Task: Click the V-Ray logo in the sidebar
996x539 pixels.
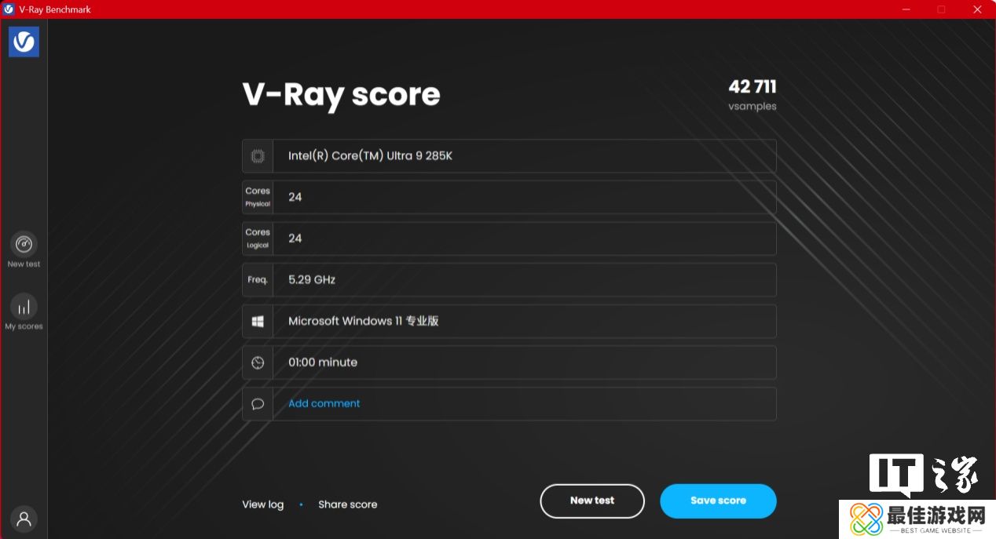Action: point(24,42)
